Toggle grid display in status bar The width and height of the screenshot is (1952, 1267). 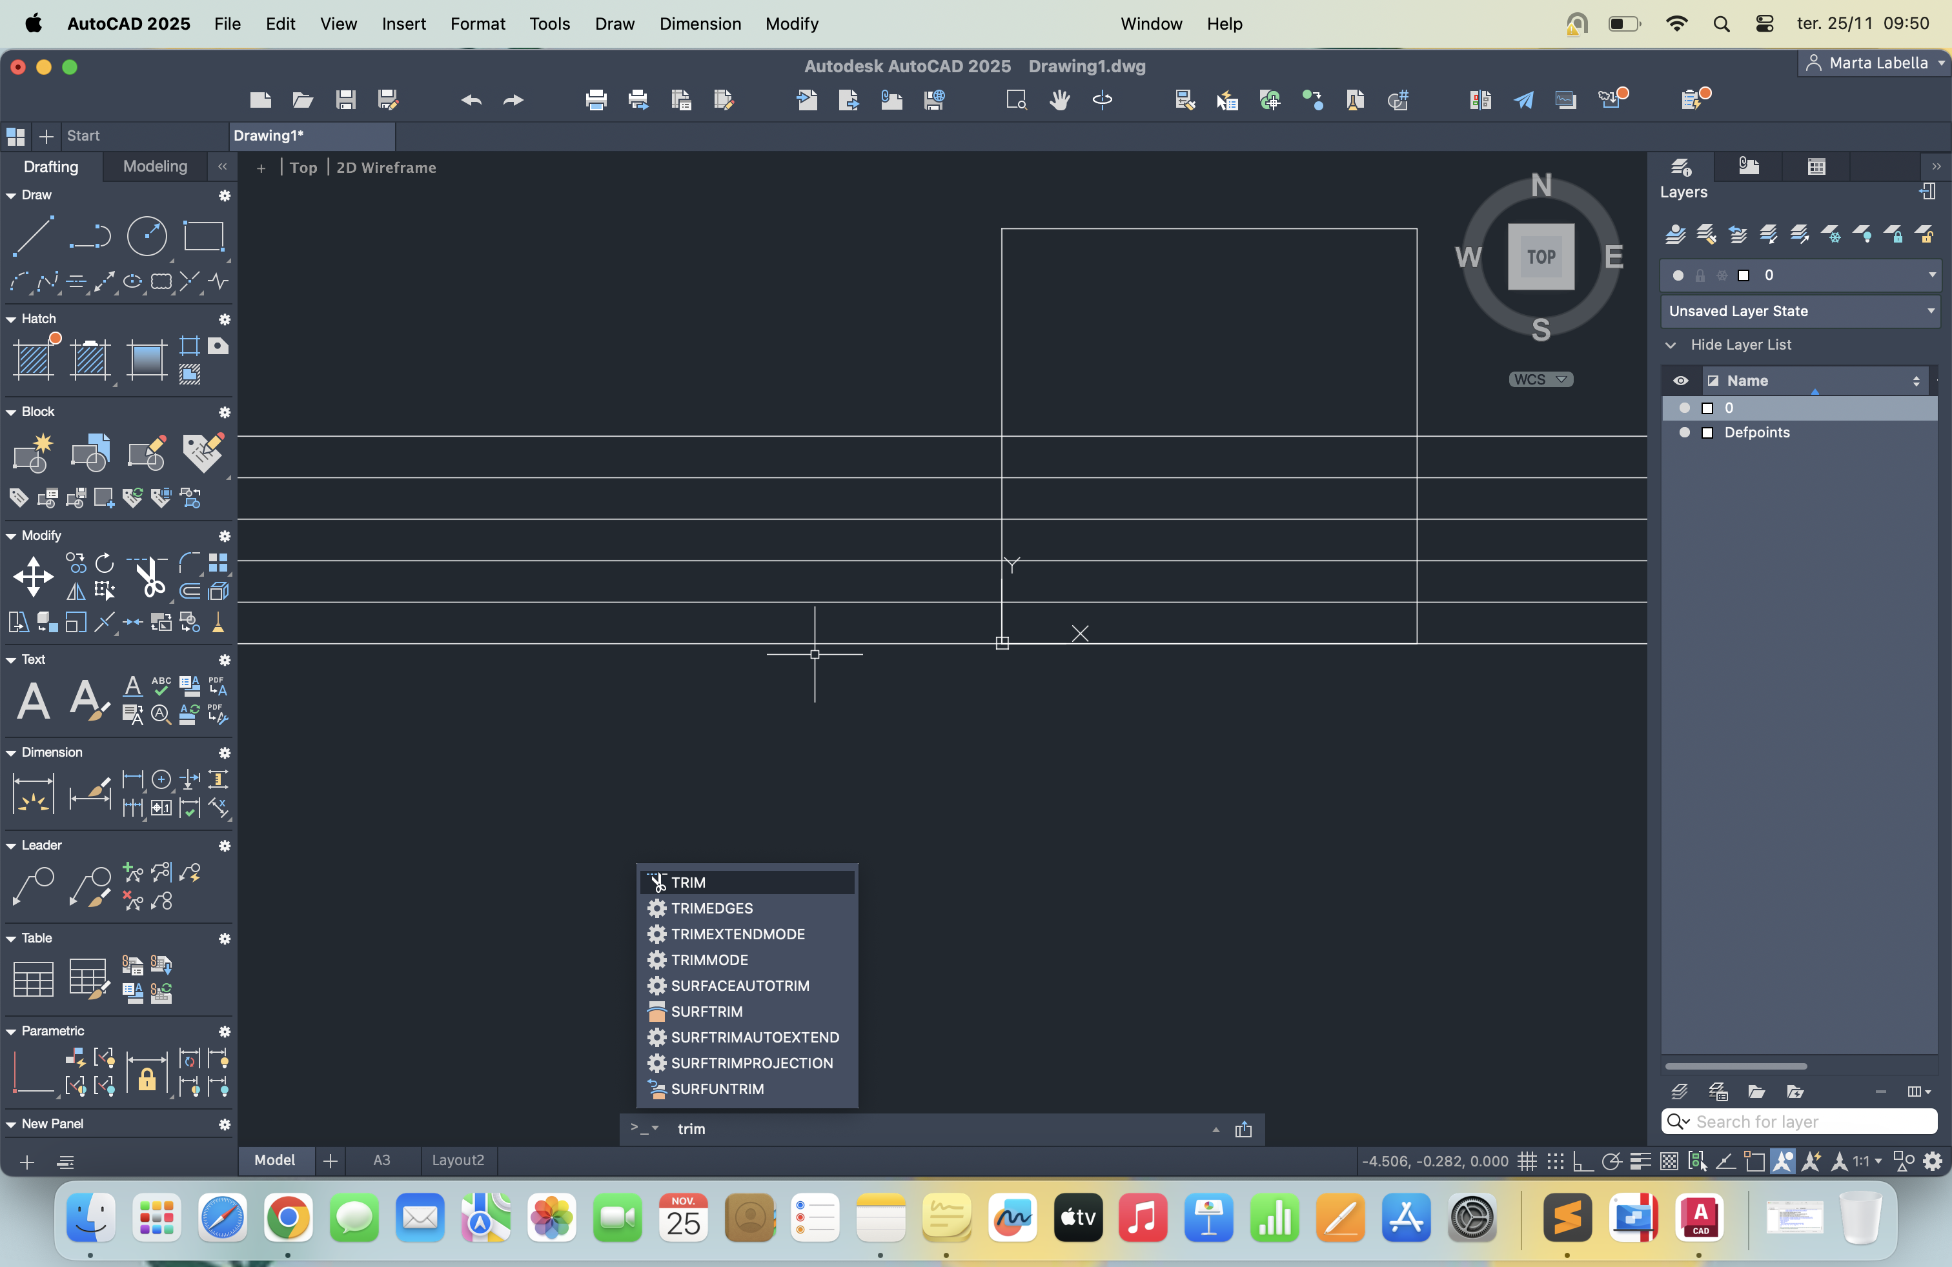[x=1527, y=1161]
